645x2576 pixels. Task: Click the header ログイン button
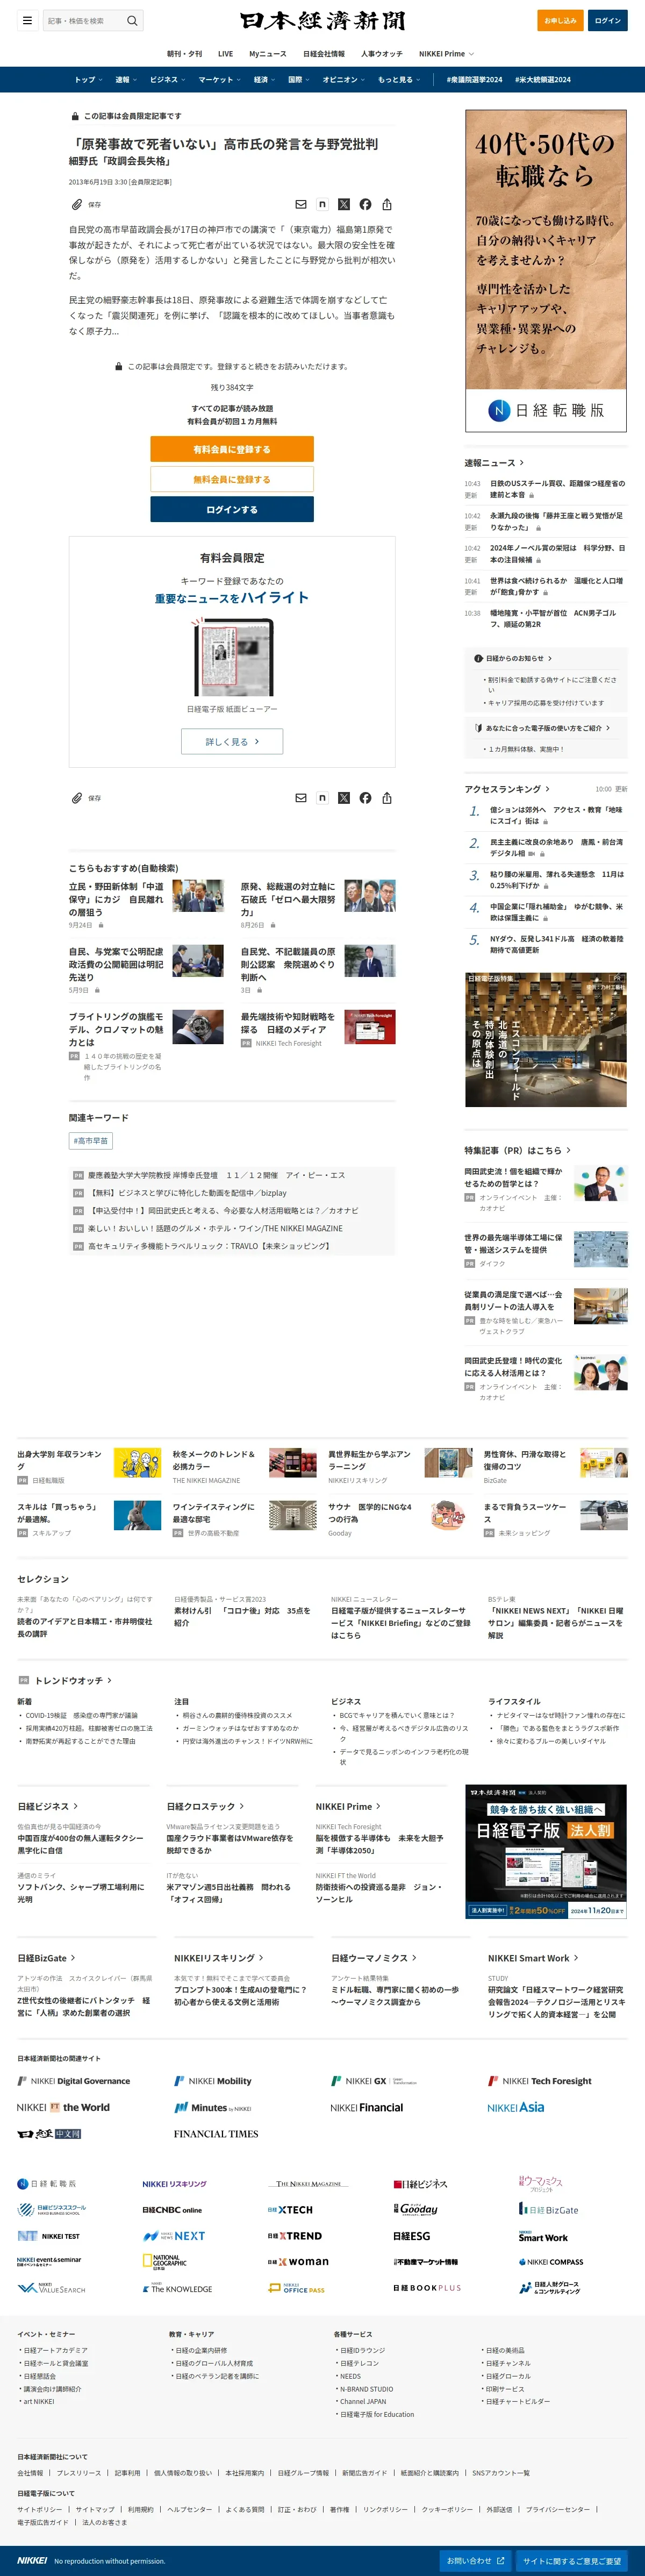(x=607, y=20)
